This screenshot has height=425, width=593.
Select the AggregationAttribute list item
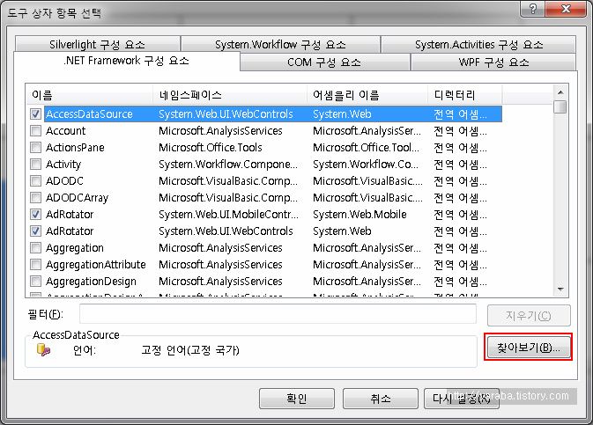click(96, 265)
